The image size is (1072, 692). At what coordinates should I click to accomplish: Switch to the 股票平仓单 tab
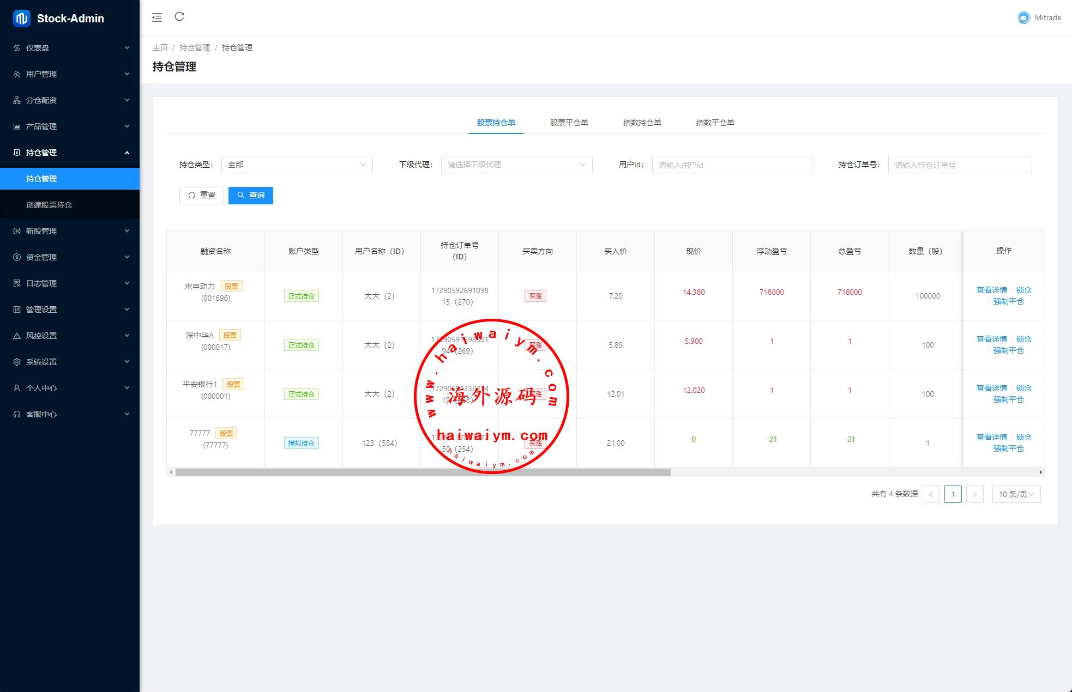click(x=569, y=123)
